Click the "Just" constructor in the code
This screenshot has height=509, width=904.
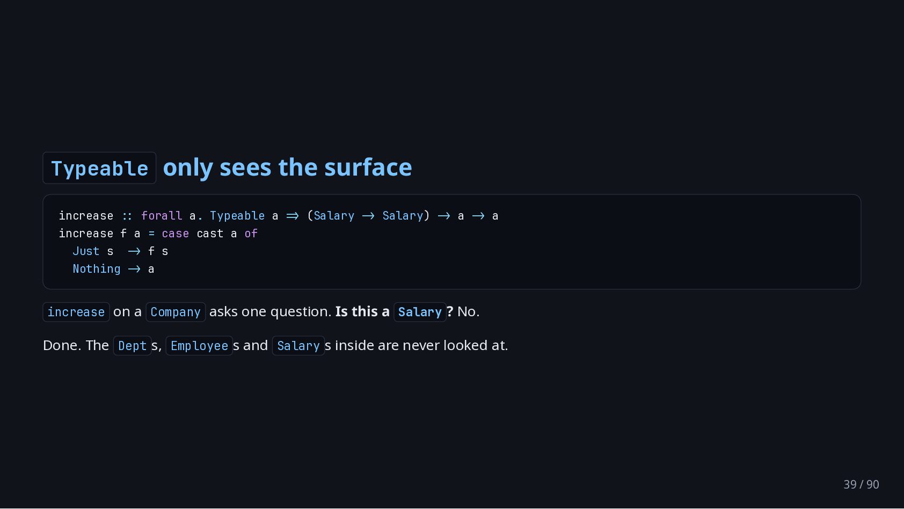coord(86,251)
